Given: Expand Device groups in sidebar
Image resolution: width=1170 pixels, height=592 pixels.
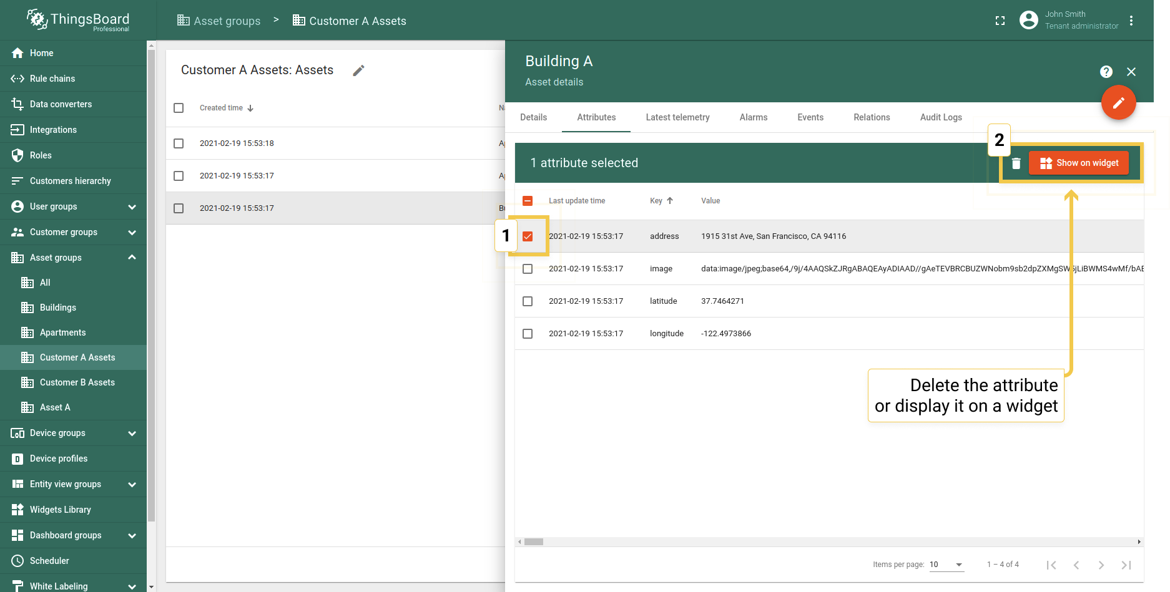Looking at the screenshot, I should pyautogui.click(x=132, y=433).
